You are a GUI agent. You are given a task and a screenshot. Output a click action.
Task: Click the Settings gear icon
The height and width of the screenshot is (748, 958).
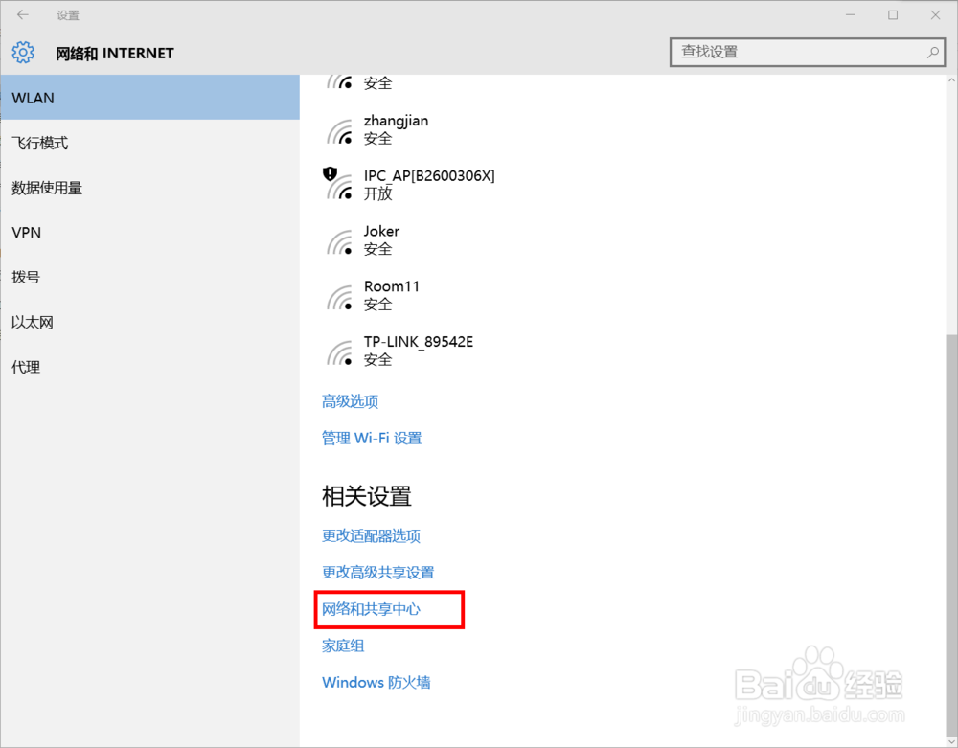point(23,53)
